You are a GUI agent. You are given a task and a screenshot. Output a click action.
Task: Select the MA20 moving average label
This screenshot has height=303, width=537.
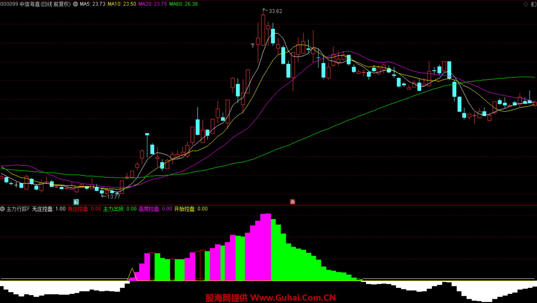(152, 4)
